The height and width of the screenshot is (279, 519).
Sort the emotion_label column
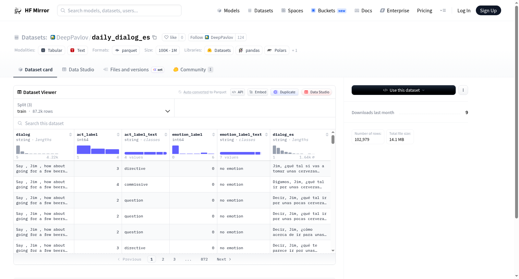pos(213,134)
